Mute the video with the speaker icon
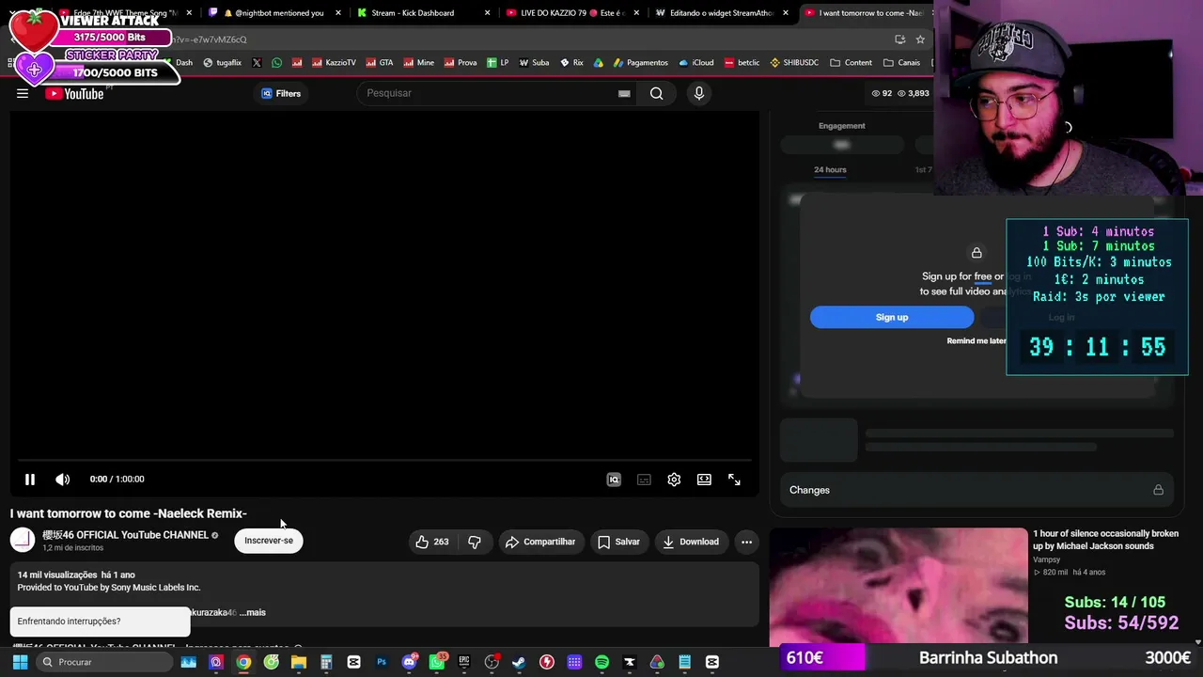1203x677 pixels. click(63, 480)
